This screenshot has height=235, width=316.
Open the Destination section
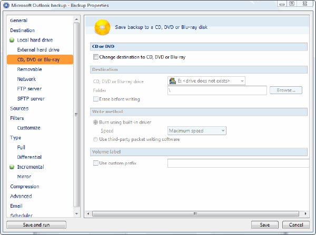(22, 30)
